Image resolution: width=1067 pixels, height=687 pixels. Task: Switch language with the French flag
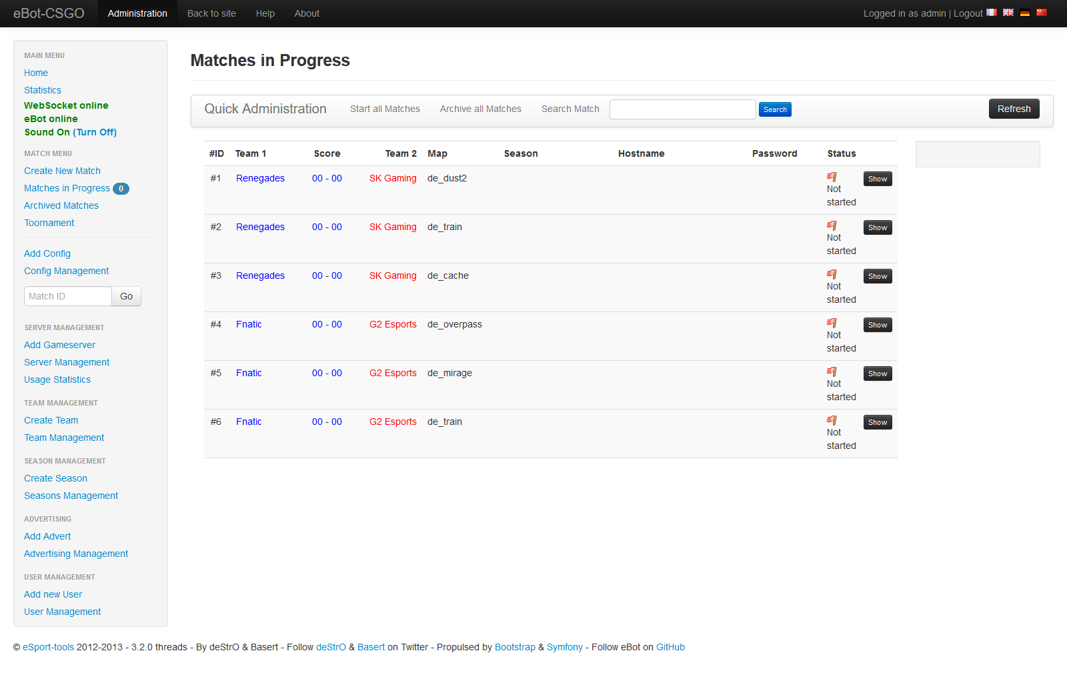click(991, 13)
